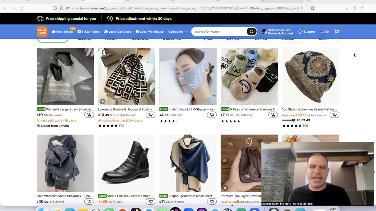This screenshot has width=376, height=211.
Task: Open the browser extensions puzzle icon
Action: [363, 8]
